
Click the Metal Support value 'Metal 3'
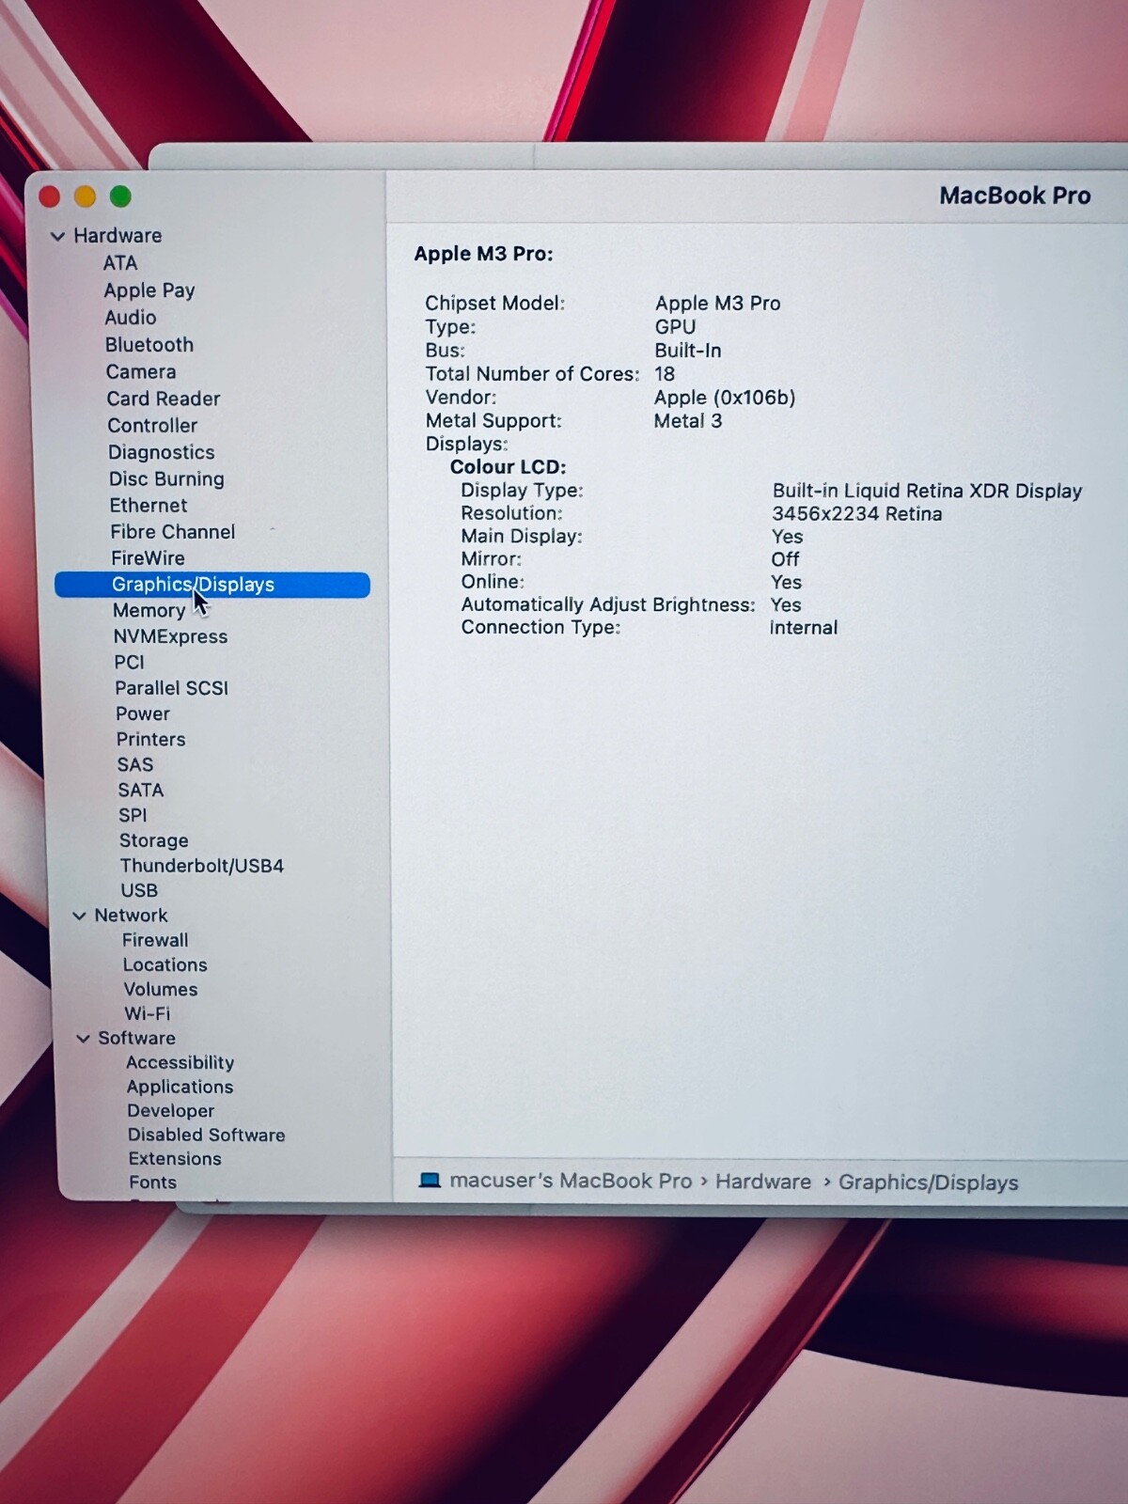(688, 421)
